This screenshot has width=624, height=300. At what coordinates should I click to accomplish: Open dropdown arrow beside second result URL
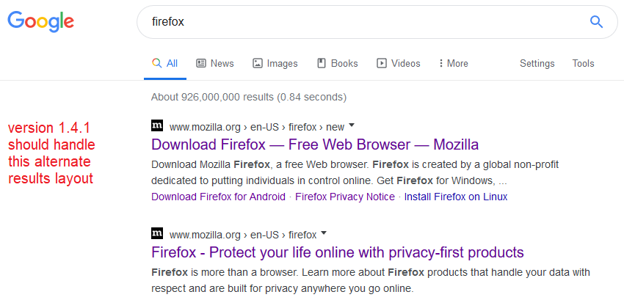click(x=324, y=234)
